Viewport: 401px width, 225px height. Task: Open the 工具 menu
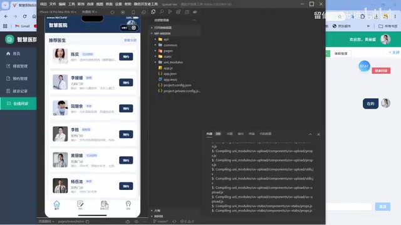point(71,4)
